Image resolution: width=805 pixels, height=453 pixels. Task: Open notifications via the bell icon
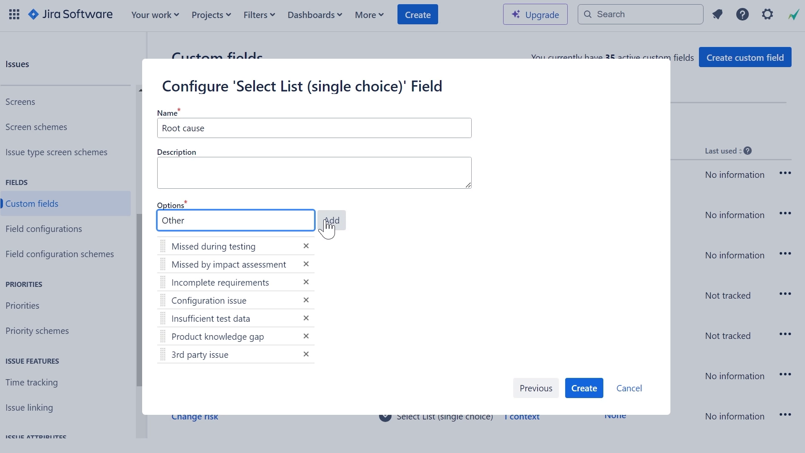click(x=717, y=14)
